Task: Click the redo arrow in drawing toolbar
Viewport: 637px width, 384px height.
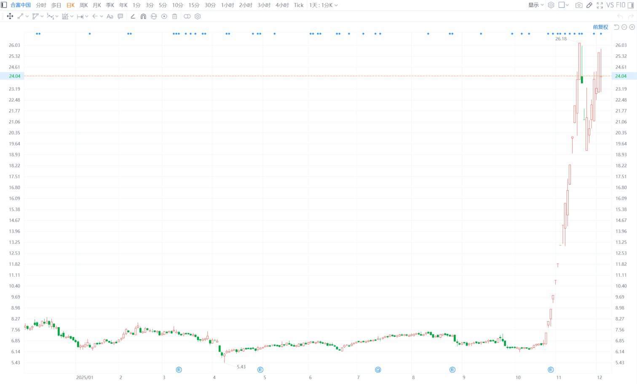Action: coord(631,16)
